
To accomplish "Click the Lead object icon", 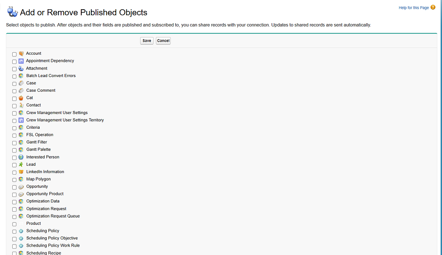I will pyautogui.click(x=21, y=165).
